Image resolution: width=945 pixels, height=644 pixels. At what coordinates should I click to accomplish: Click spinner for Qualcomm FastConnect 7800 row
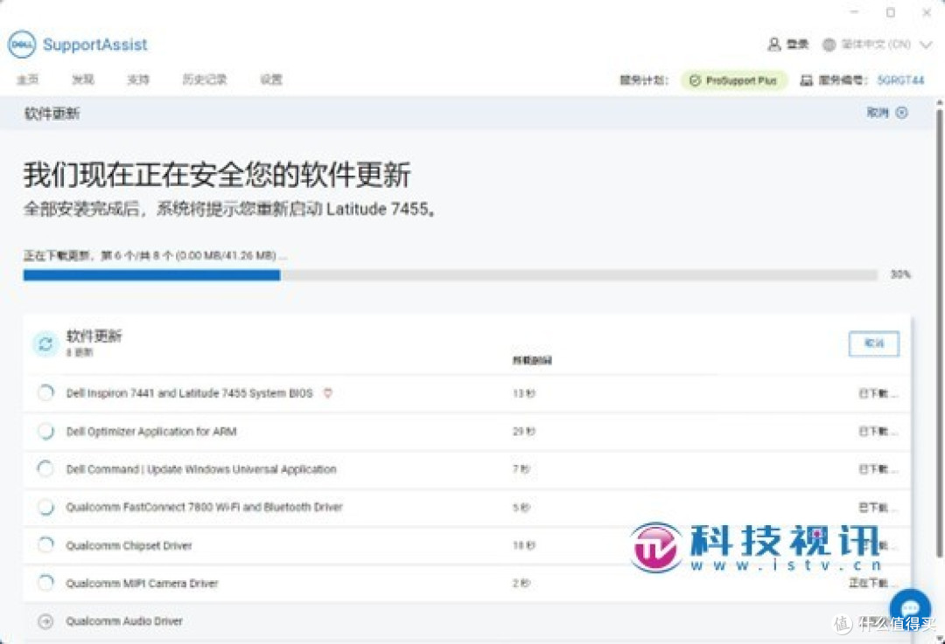point(45,508)
